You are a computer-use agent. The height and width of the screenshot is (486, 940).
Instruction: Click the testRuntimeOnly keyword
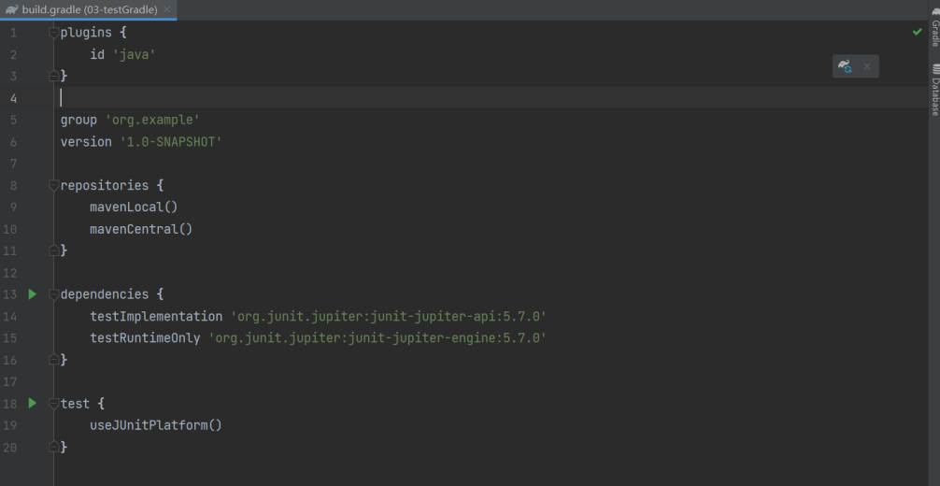[145, 337]
